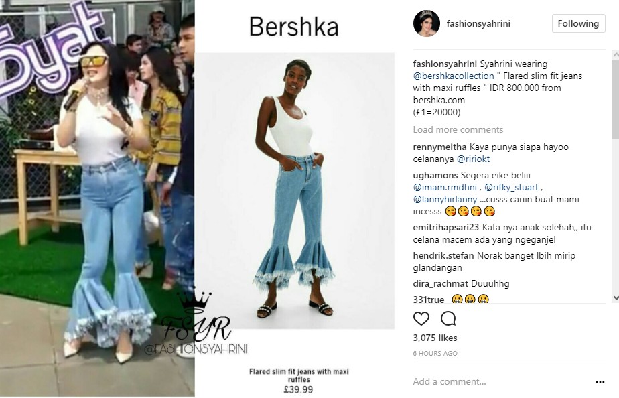Toggle the Following button
This screenshot has height=398, width=619.
pyautogui.click(x=578, y=23)
